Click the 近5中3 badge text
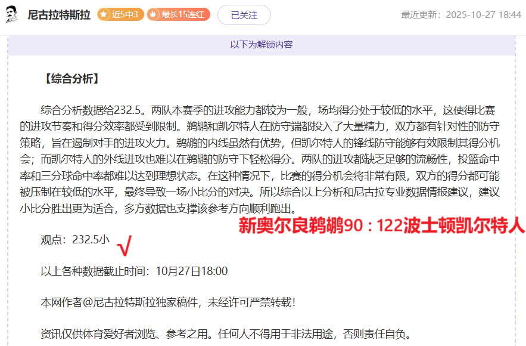Viewport: 526px width, 346px height. [125, 15]
